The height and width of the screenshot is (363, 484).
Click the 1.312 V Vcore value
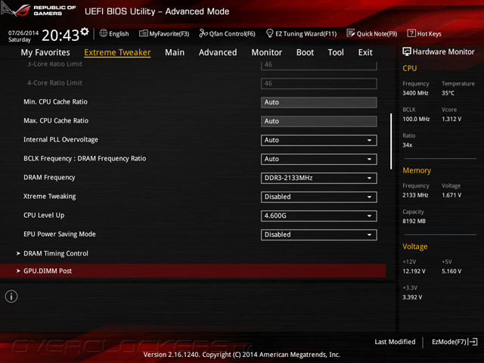click(x=451, y=119)
